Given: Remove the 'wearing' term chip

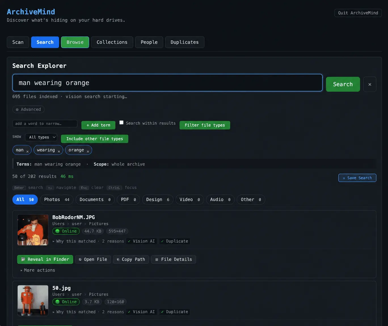Looking at the screenshot, I should click(59, 151).
